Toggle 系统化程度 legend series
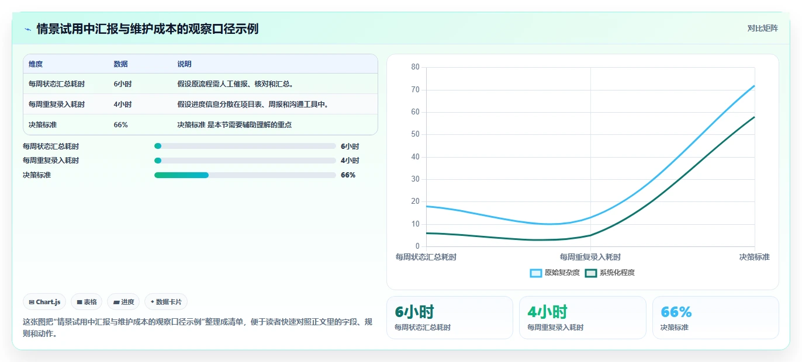Image resolution: width=802 pixels, height=362 pixels. pos(610,273)
